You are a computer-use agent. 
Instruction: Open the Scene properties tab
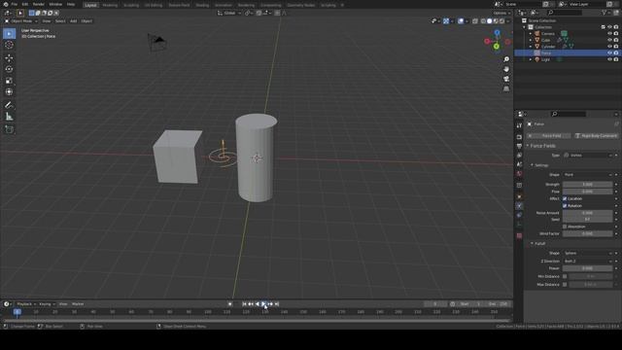[x=519, y=164]
